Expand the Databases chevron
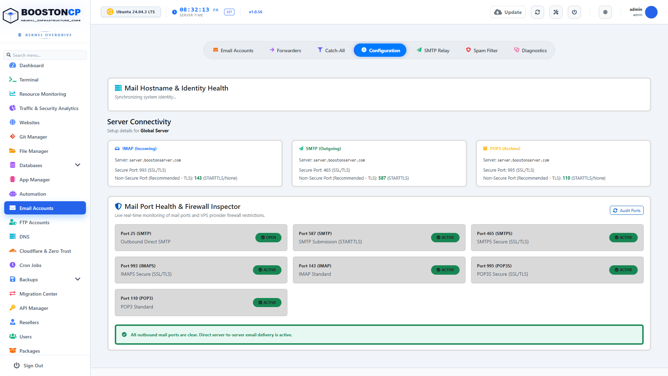The height and width of the screenshot is (376, 668). (x=78, y=165)
